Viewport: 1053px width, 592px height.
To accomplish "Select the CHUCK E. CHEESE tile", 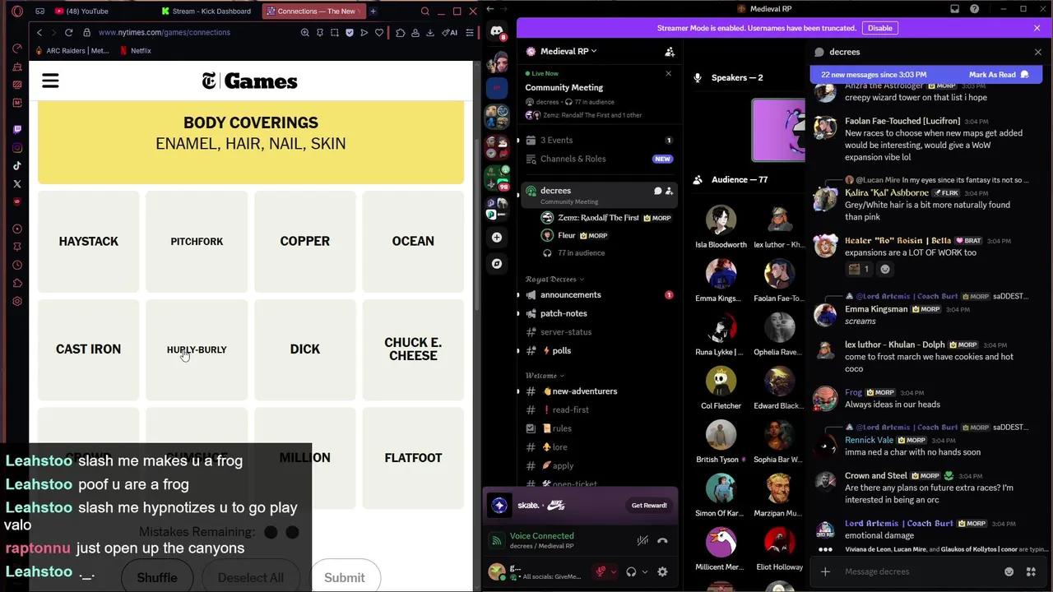I will pyautogui.click(x=413, y=349).
